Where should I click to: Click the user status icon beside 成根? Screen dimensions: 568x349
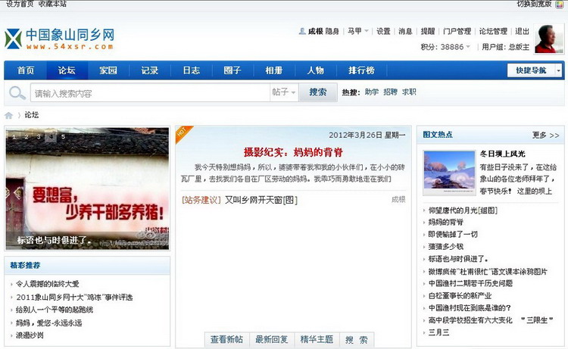point(302,32)
